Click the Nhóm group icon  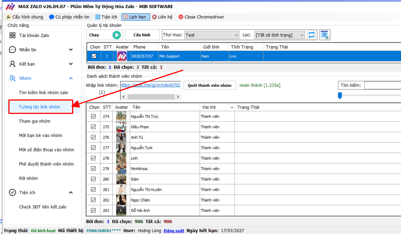(x=13, y=78)
